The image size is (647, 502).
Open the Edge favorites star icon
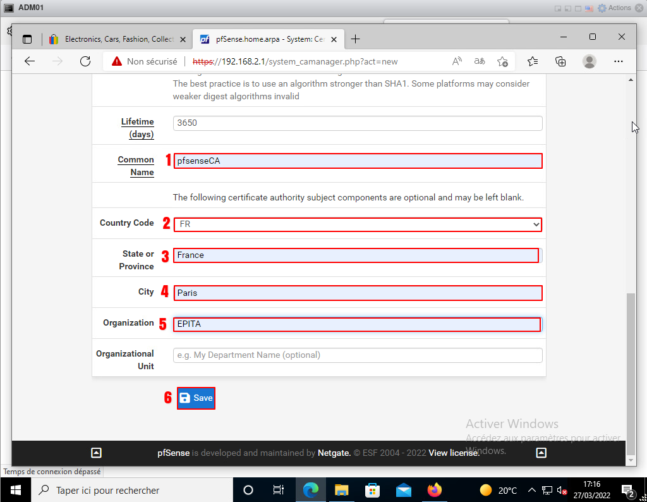533,61
